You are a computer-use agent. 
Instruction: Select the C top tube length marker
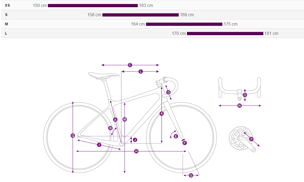pos(130,65)
